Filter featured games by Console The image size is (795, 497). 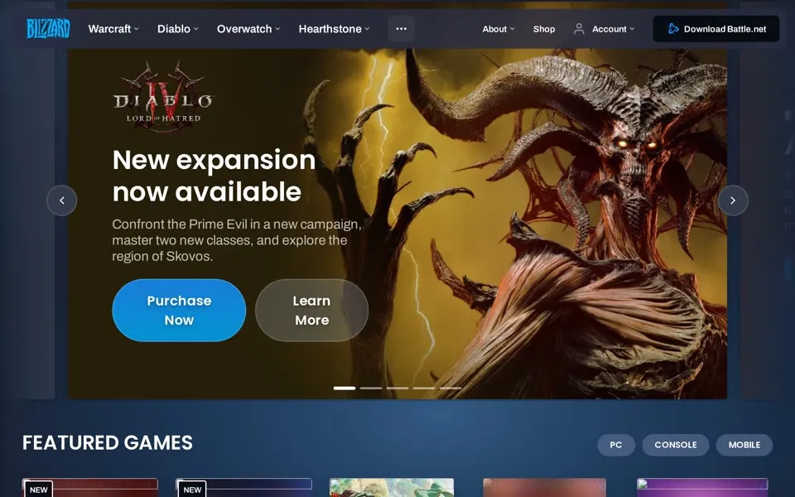(x=676, y=445)
